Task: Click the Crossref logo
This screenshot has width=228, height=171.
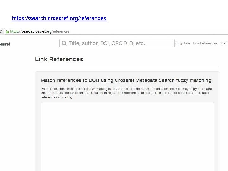Action: pyautogui.click(x=5, y=44)
